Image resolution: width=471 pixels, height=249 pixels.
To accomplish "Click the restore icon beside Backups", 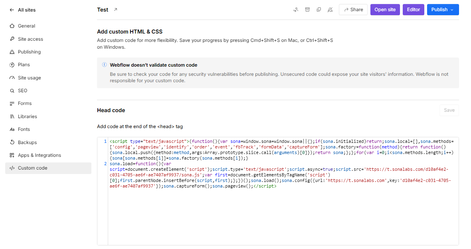I will point(12,142).
